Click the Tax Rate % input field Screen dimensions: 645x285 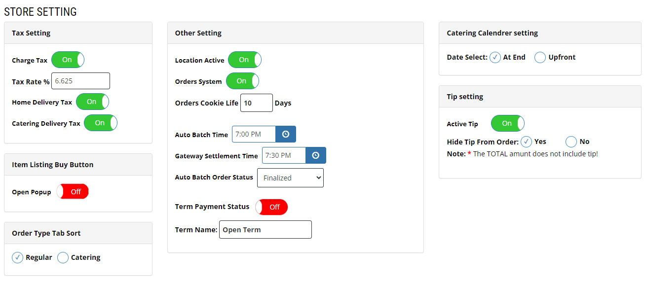coord(81,81)
